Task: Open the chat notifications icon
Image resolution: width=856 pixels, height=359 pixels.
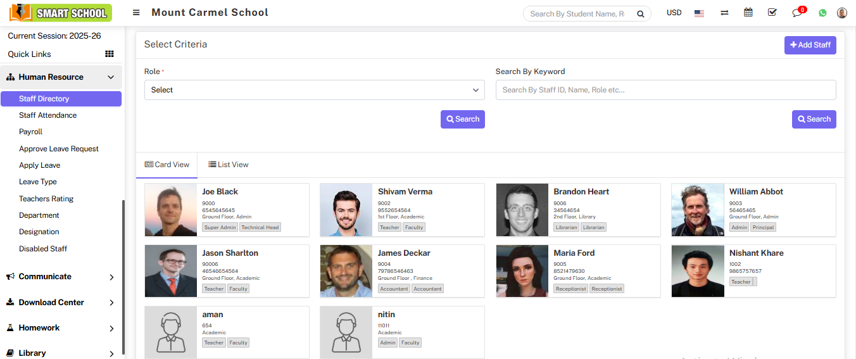Action: coord(797,13)
